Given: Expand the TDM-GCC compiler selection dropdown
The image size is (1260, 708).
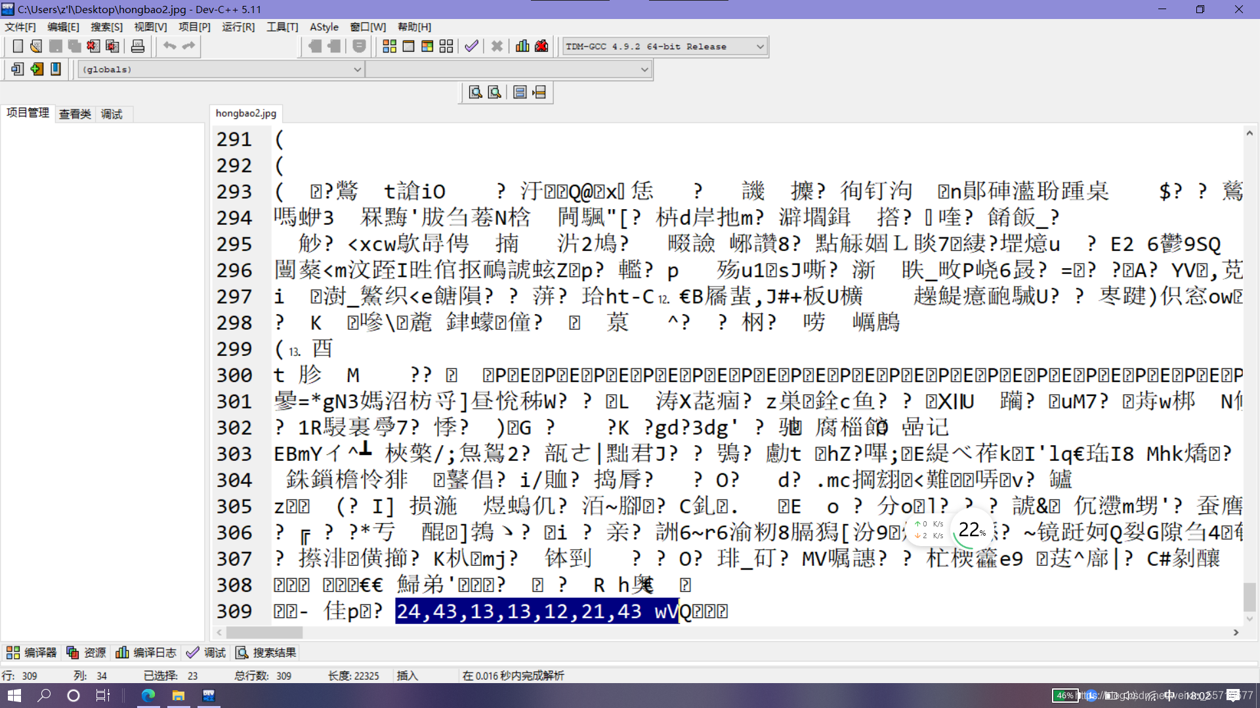Looking at the screenshot, I should point(760,47).
